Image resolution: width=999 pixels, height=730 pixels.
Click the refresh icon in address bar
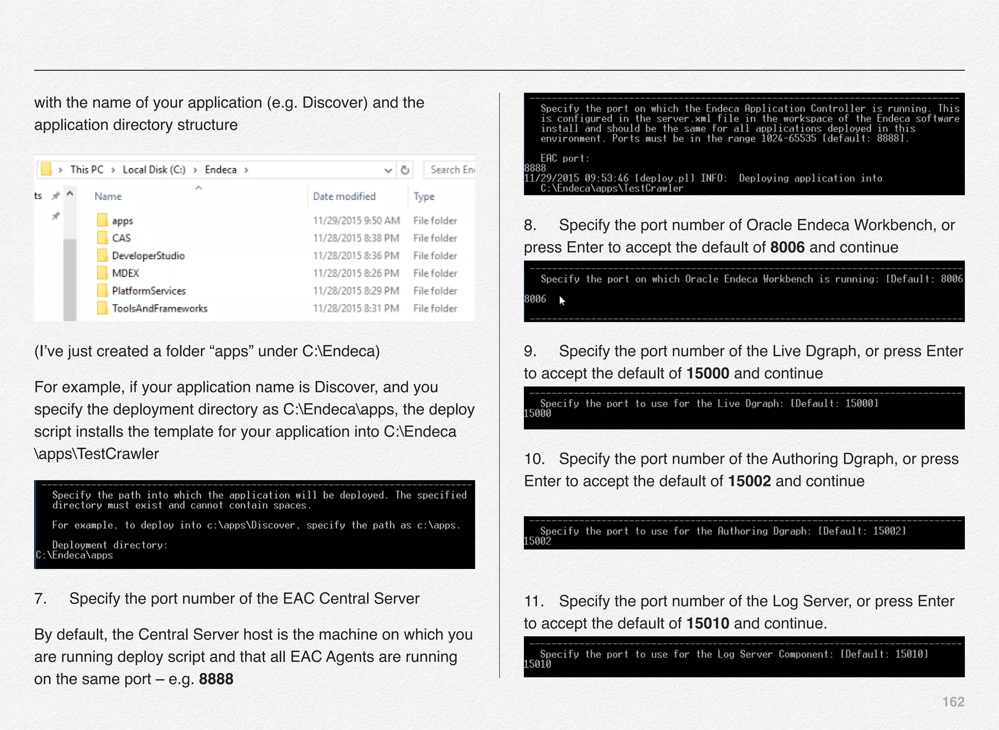click(405, 170)
